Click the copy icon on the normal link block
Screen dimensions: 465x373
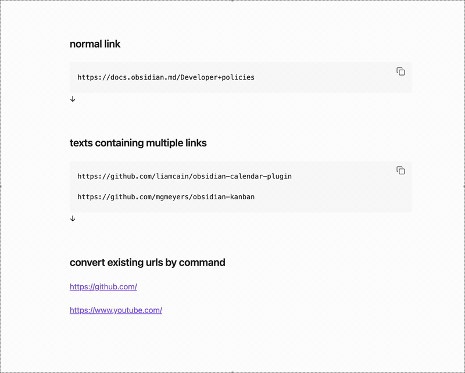400,71
